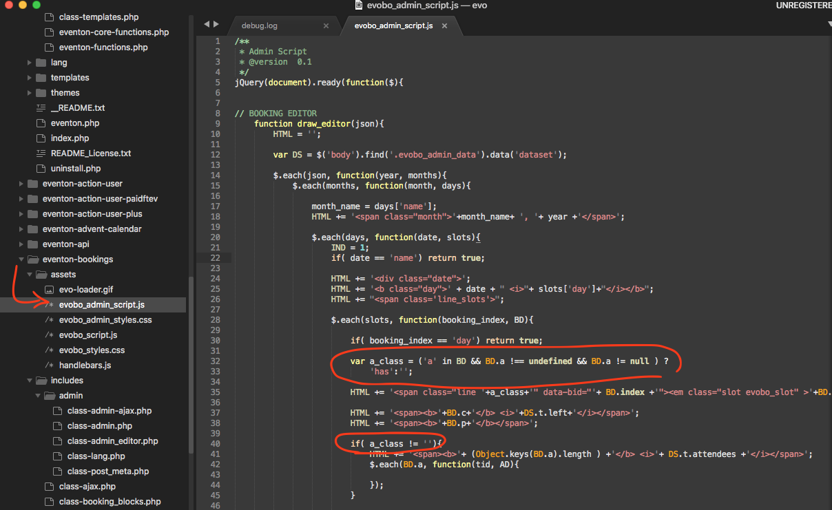Click the 'var a_class' code line

click(510, 361)
